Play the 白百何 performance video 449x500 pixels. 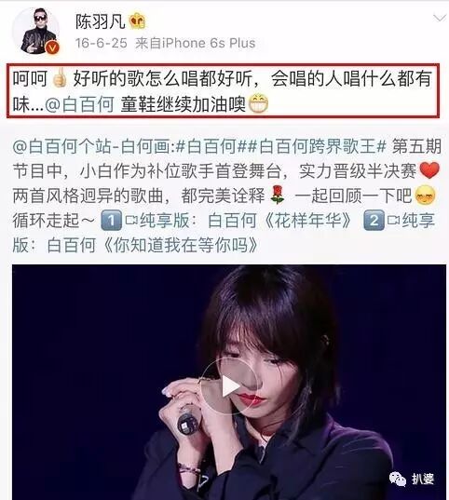coord(229,386)
